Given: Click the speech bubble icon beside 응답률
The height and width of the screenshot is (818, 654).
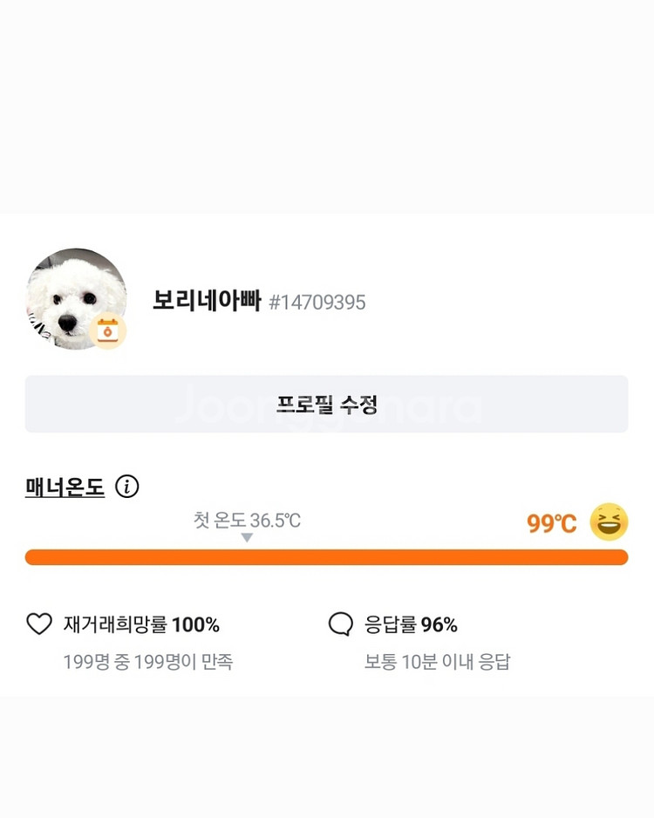Looking at the screenshot, I should [x=340, y=624].
